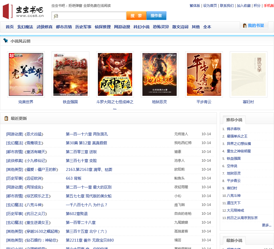This screenshot has height=249, width=274.
Task: Open 玄幻魔法 category
Action: 25,27
